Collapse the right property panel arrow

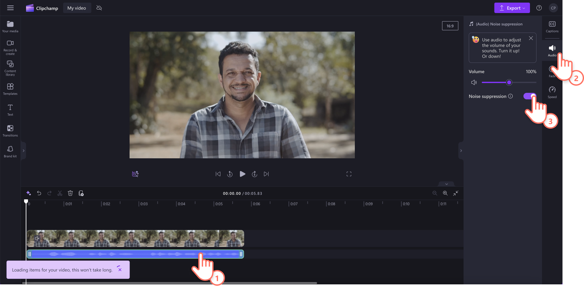coord(461,150)
